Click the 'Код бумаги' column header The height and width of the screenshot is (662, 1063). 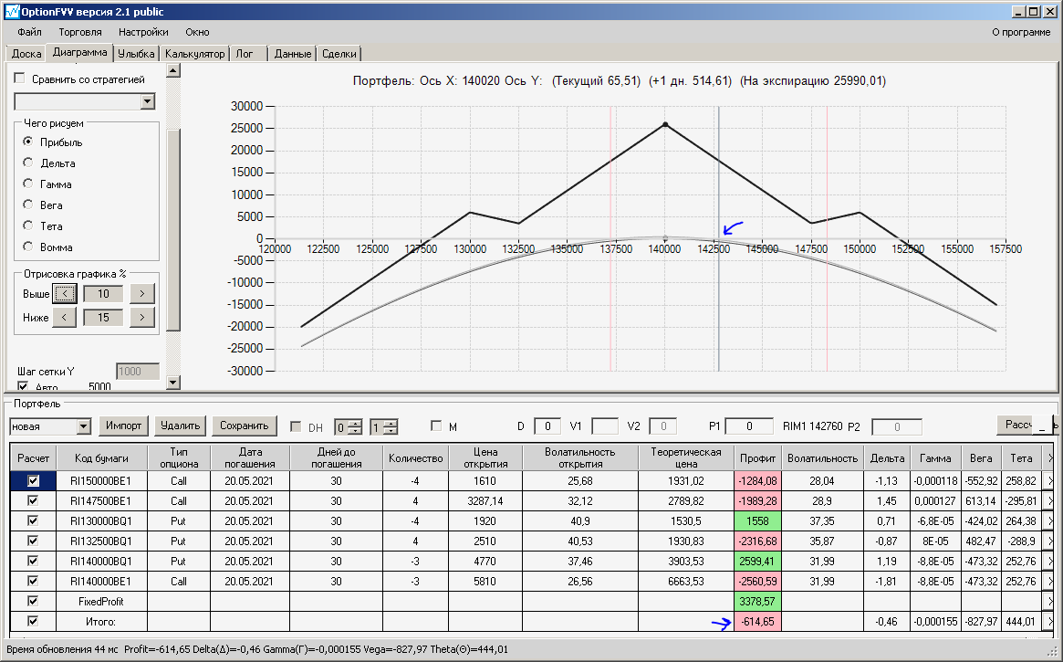(x=101, y=457)
